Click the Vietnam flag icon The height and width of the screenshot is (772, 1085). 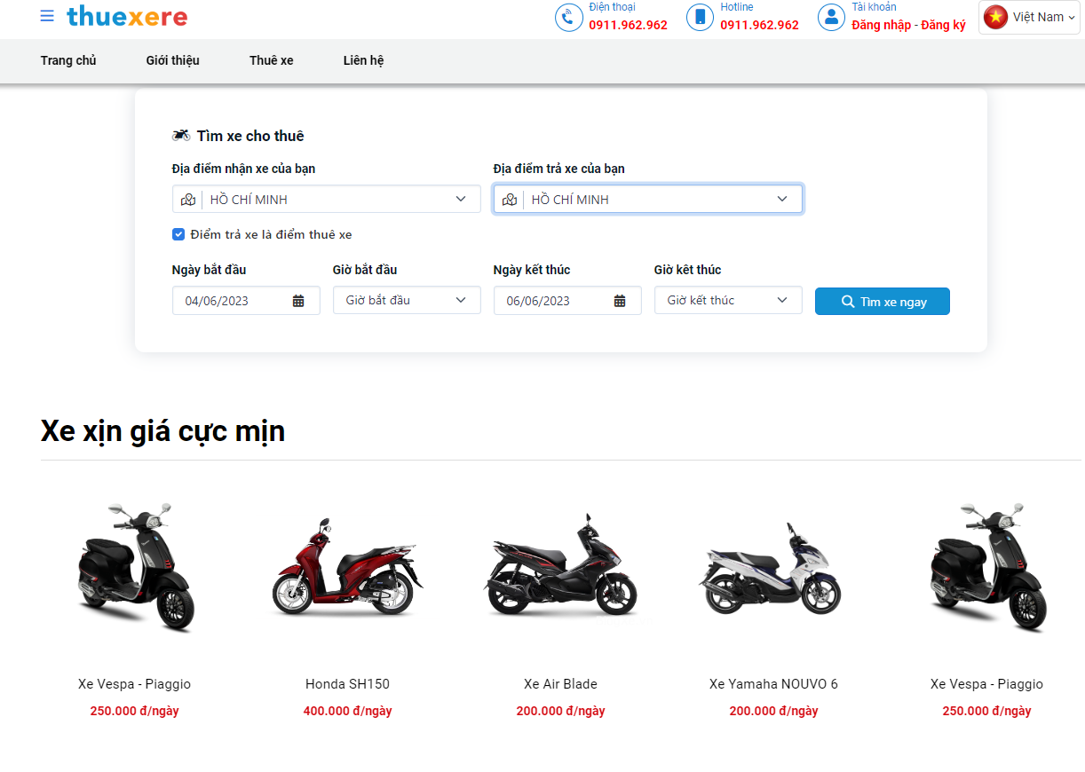click(995, 17)
